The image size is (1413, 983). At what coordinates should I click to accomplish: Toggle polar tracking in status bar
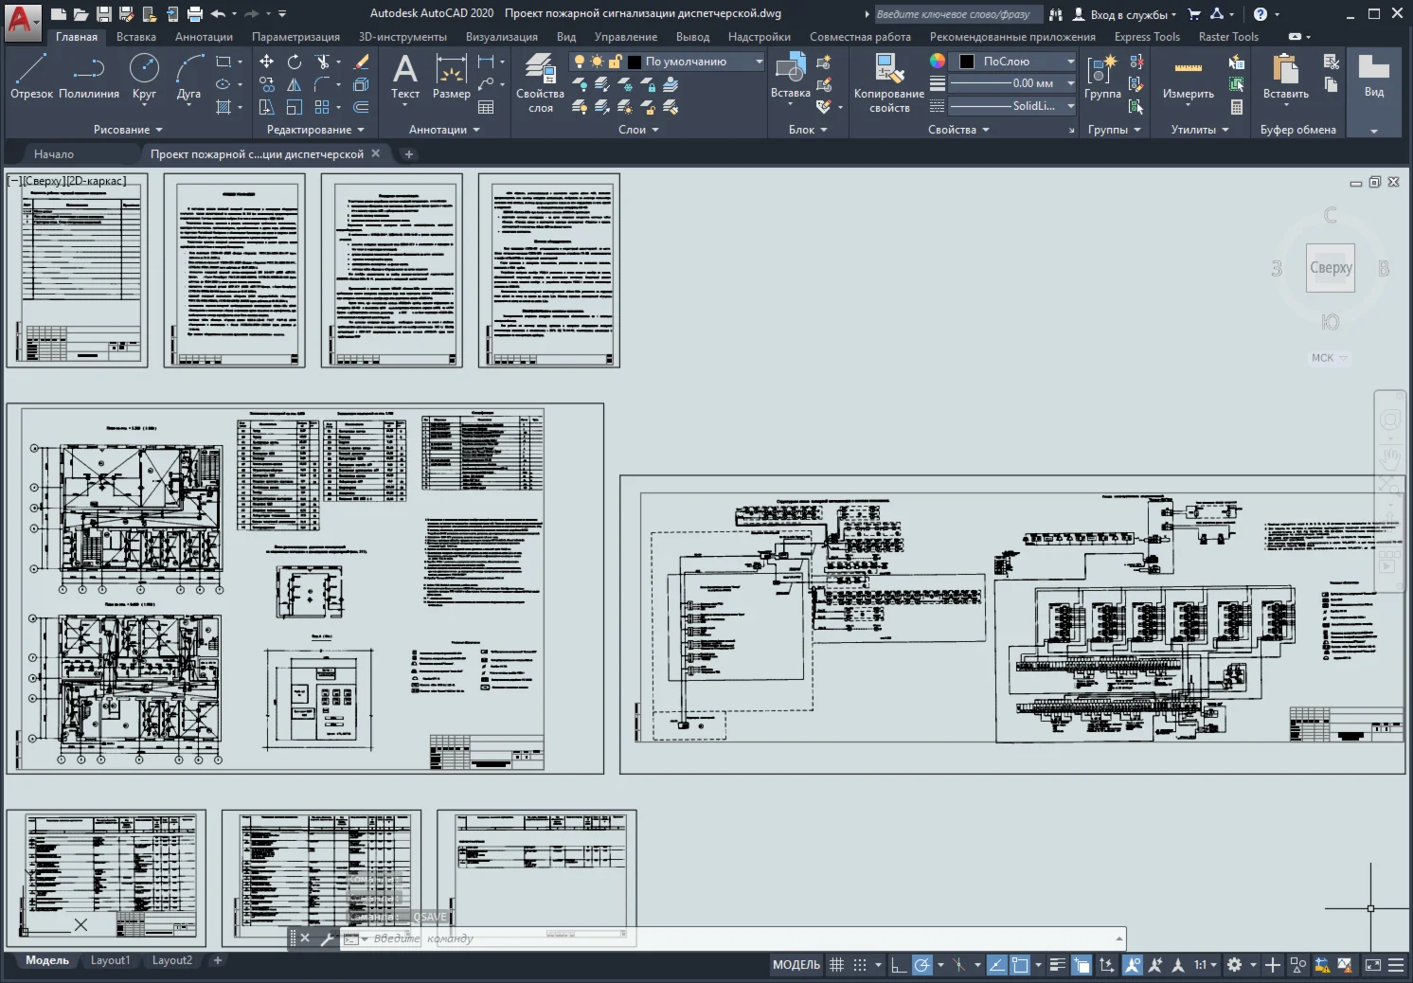click(921, 965)
